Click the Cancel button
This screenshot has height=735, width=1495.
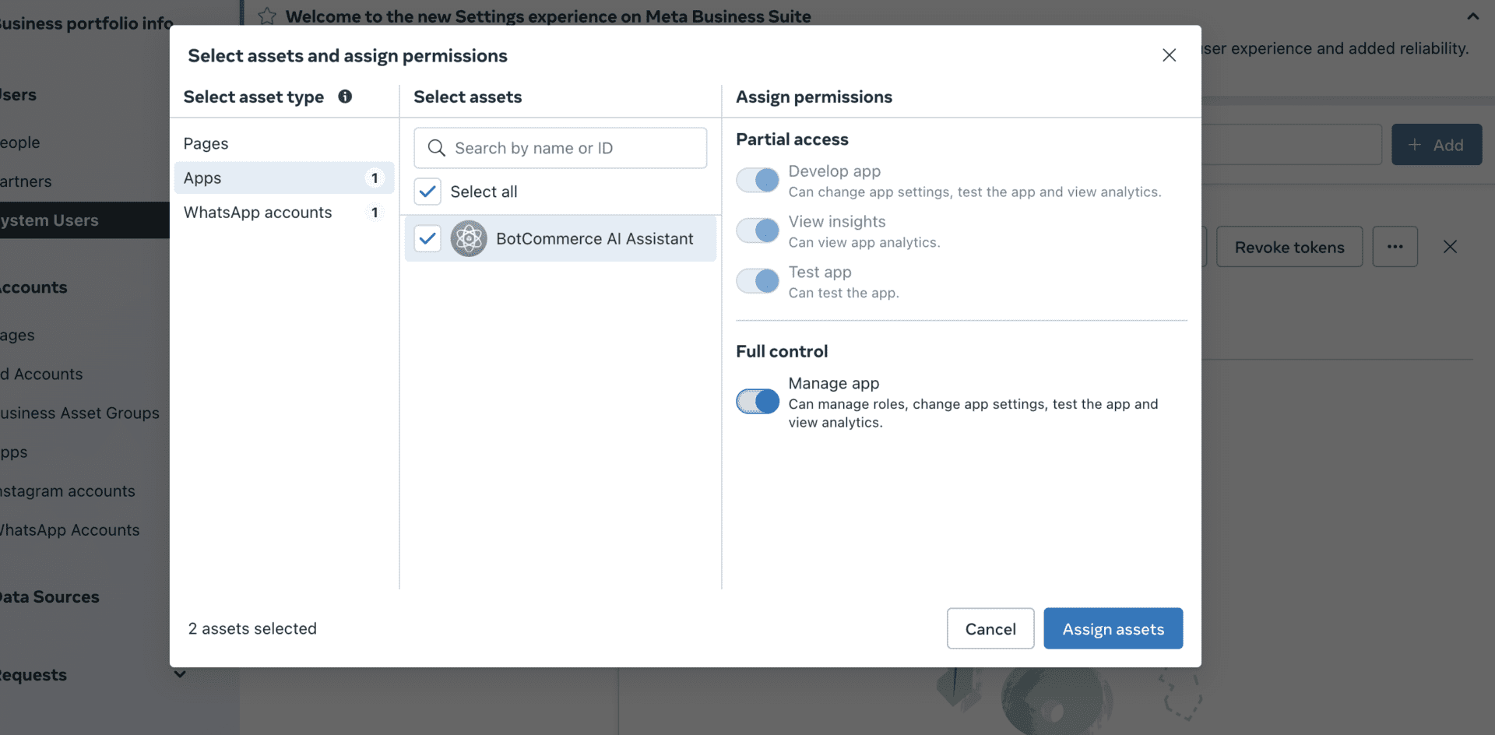click(x=990, y=628)
